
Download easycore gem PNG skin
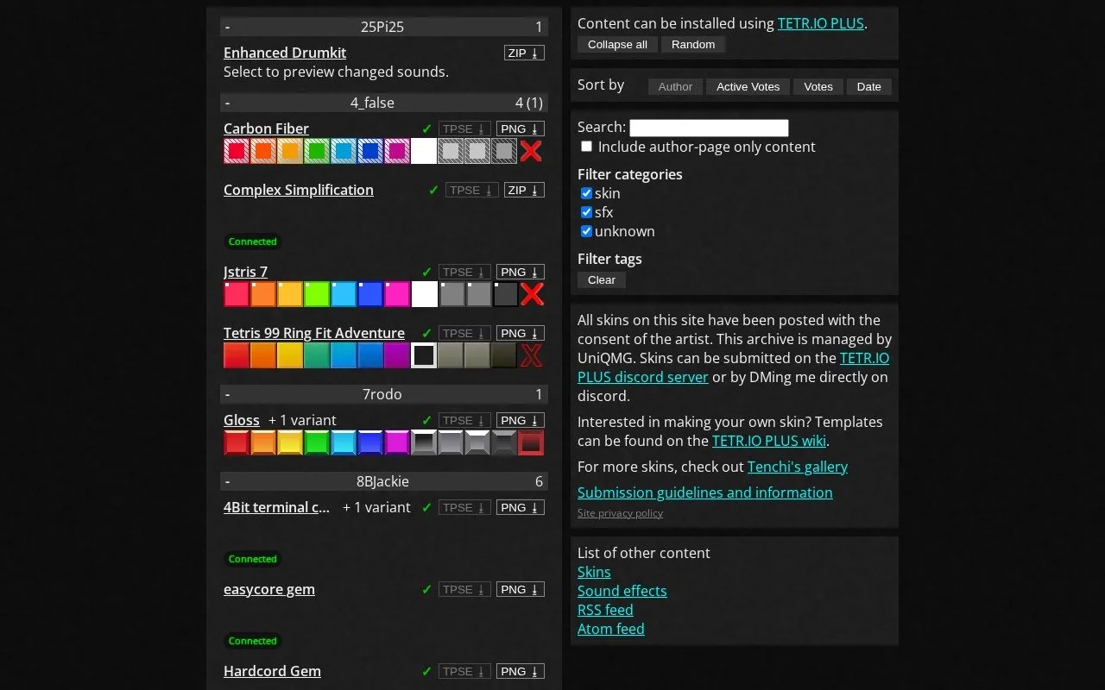pos(521,589)
